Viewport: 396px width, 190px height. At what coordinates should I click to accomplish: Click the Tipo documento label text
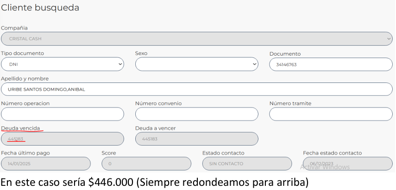tap(23, 53)
